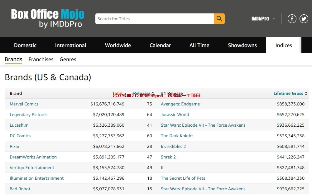Open the Calendar navigation item
The width and height of the screenshot is (312, 195).
pyautogui.click(x=160, y=45)
